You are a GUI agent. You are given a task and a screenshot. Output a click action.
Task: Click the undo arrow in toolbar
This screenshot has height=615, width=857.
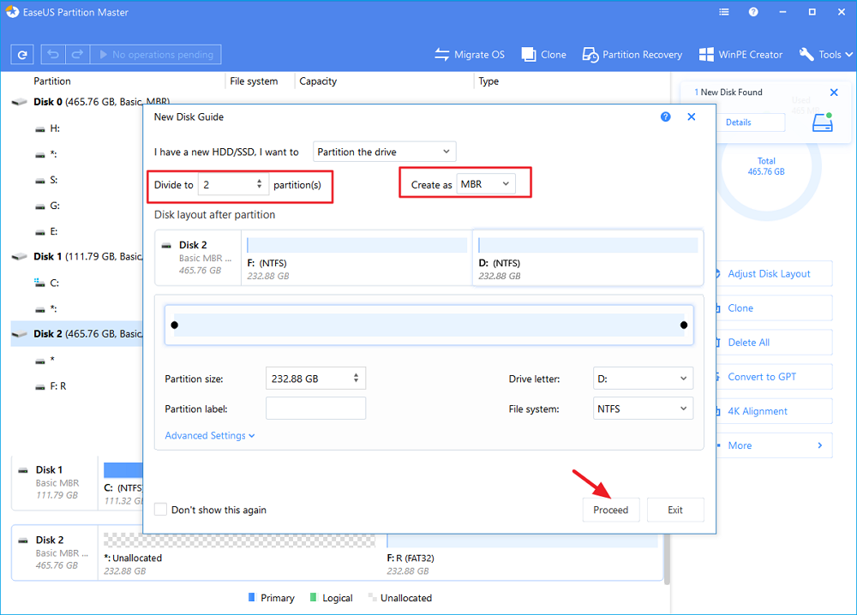coord(53,55)
